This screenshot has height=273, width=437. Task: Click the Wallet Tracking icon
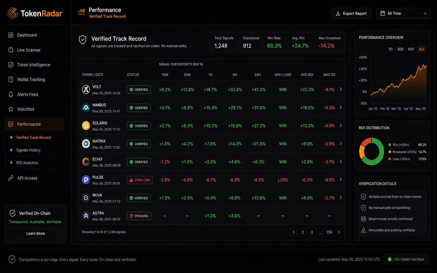(11, 80)
